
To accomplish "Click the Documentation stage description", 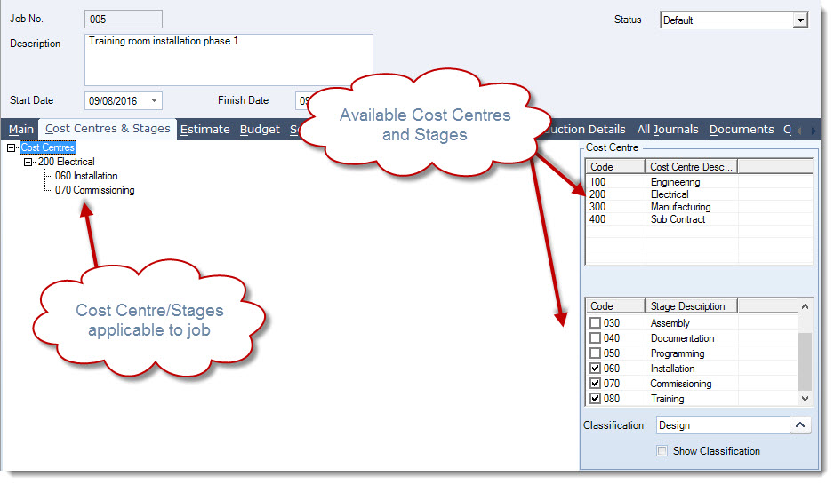I will [x=683, y=338].
